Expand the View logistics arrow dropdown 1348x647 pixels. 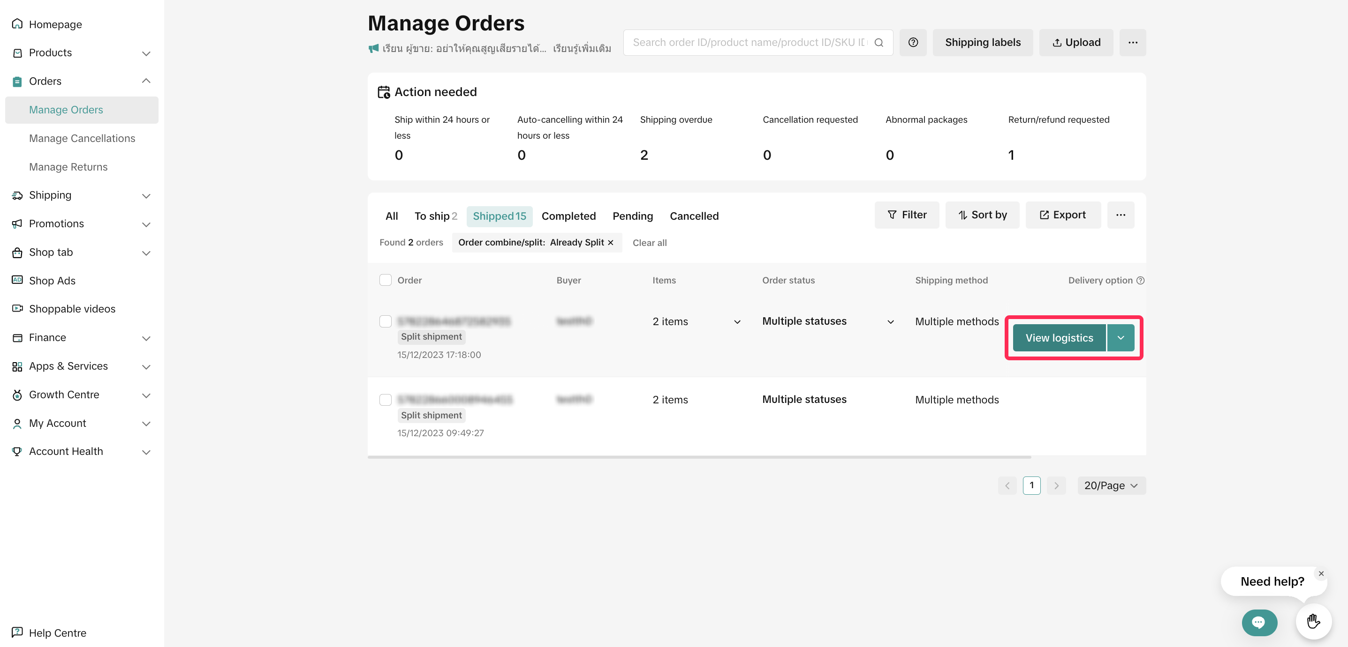[1121, 338]
